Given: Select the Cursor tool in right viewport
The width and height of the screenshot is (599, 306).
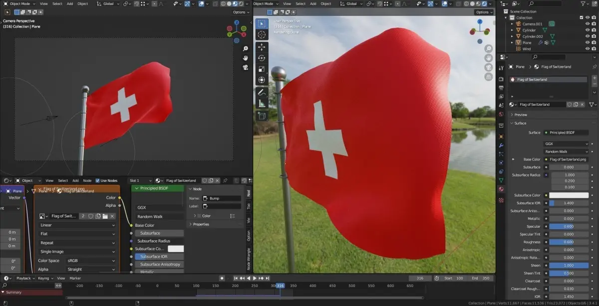Looking at the screenshot, I should coord(262,35).
